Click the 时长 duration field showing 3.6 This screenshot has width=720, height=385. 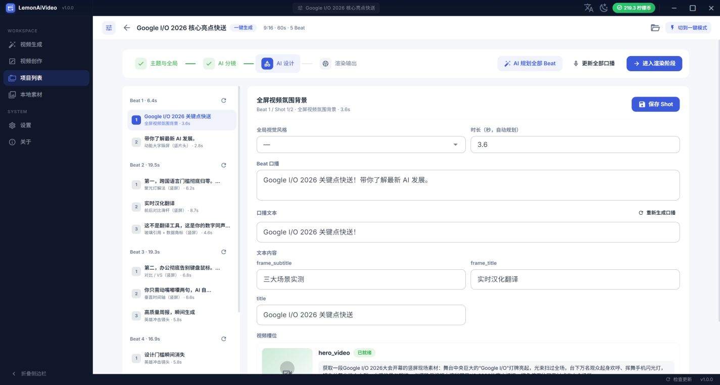click(575, 145)
